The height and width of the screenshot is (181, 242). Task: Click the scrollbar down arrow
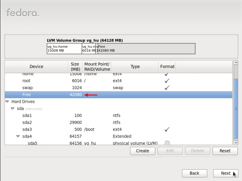[x=236, y=143]
